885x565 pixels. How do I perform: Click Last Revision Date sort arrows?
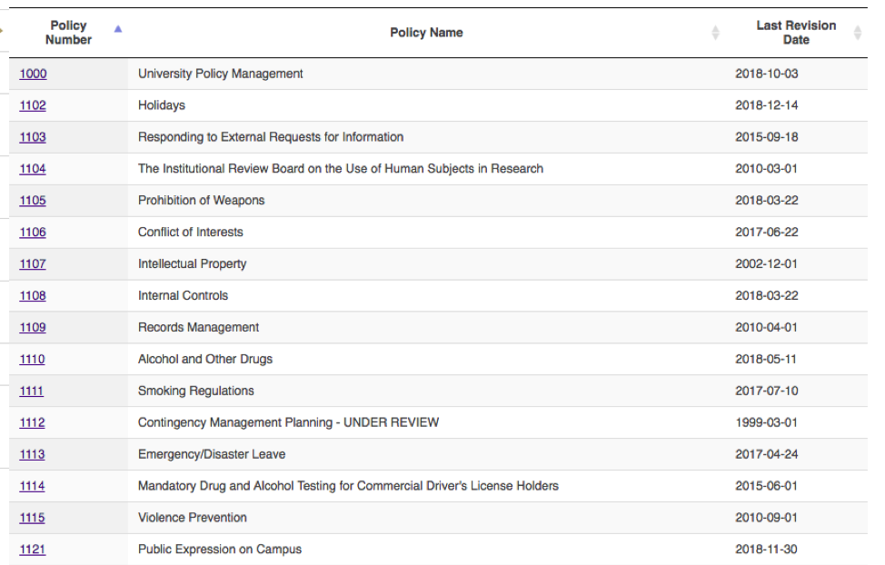pos(858,33)
